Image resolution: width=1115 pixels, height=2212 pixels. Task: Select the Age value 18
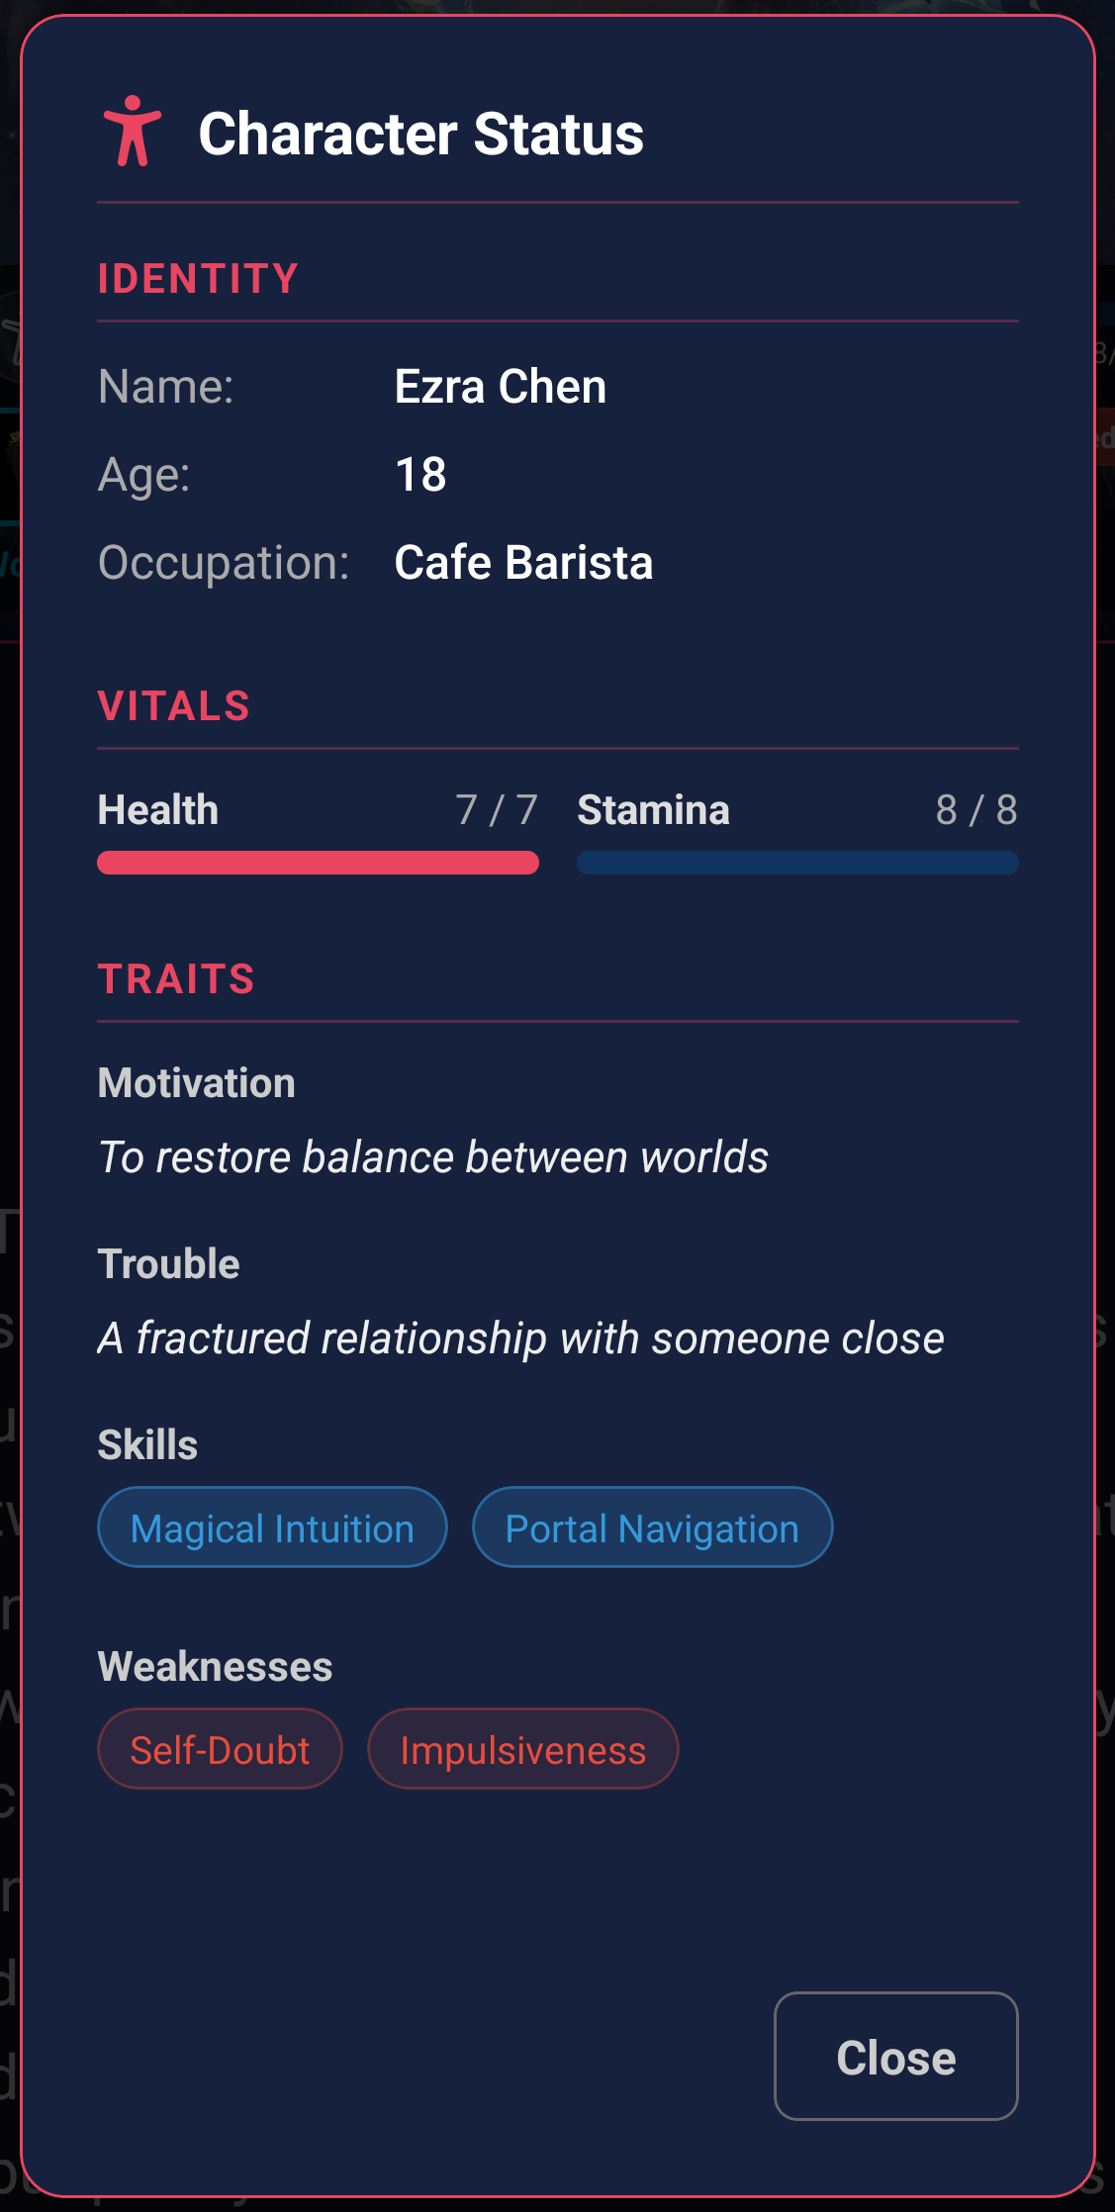click(420, 474)
